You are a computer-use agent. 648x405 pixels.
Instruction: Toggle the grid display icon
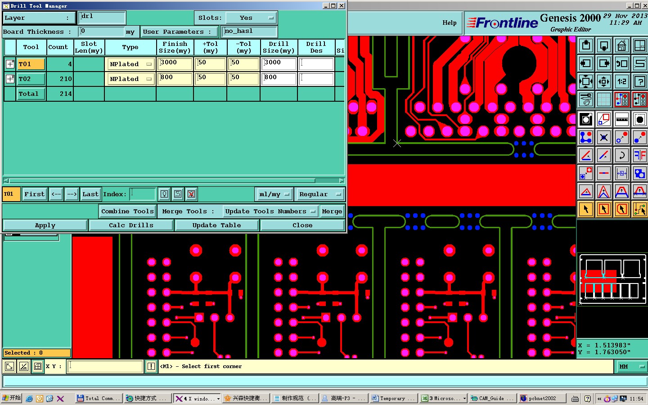(x=604, y=99)
